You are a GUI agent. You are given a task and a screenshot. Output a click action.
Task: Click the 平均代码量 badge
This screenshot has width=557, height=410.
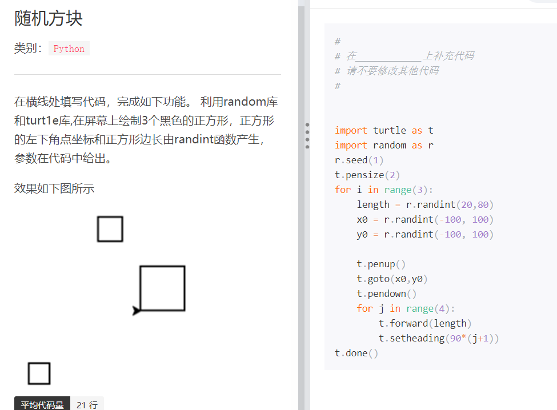click(x=42, y=404)
